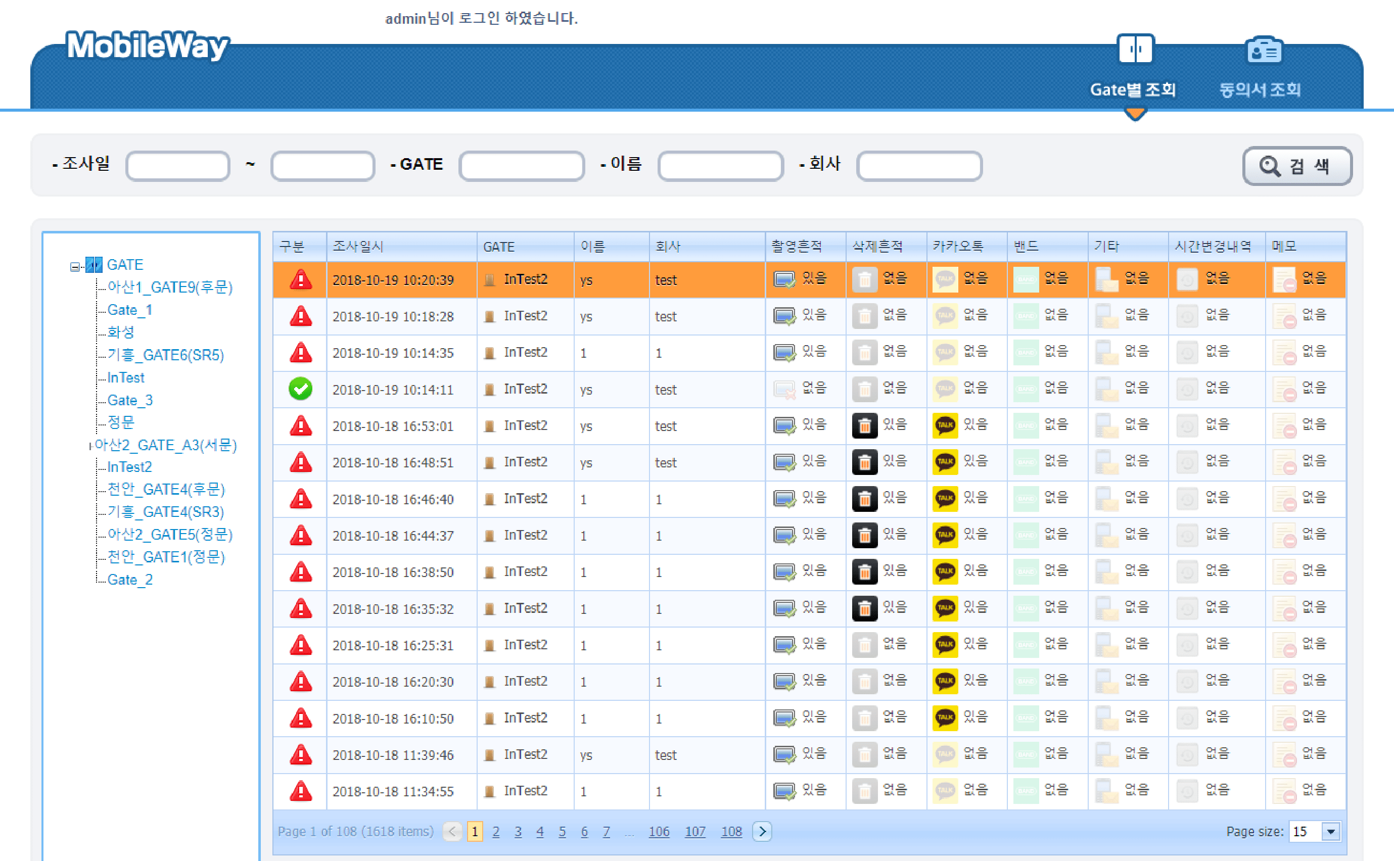Select 아산2_GATE_A3(서문) in the tree
Screen dimensions: 1394x861
[166, 445]
